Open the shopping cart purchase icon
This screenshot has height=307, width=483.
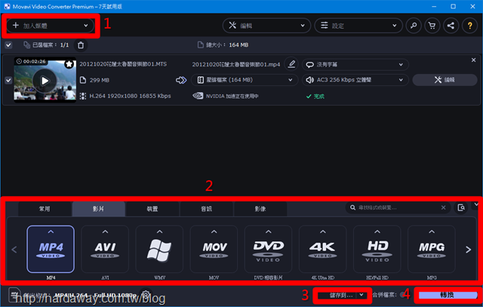point(432,26)
